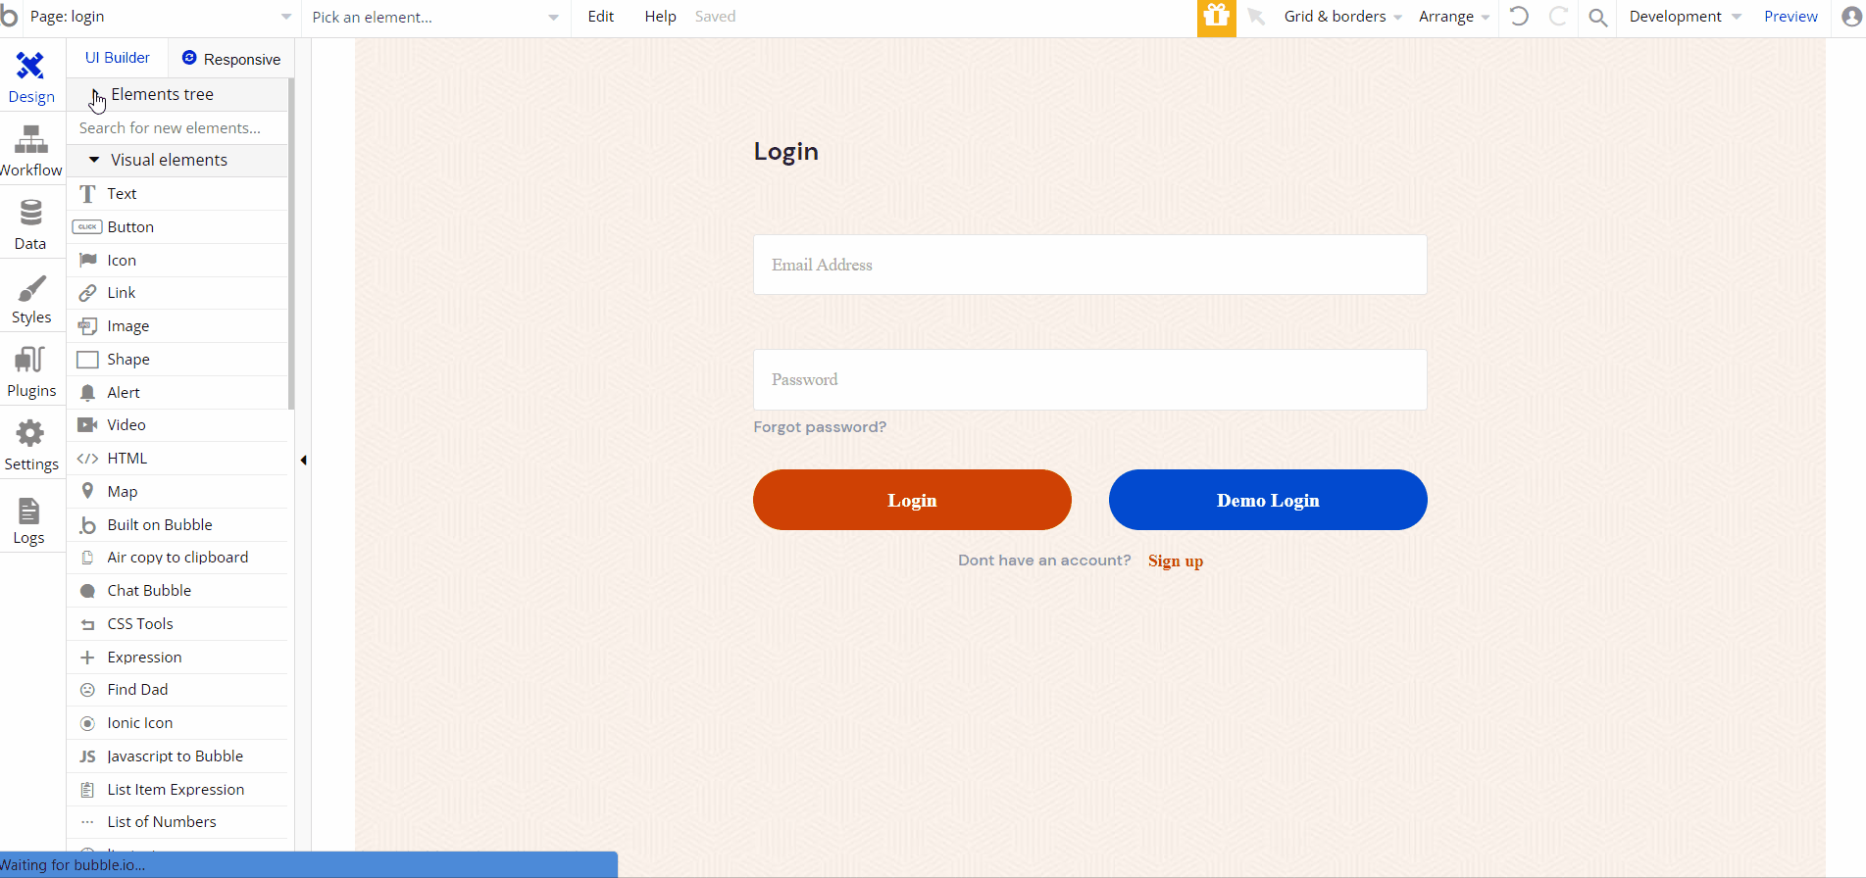This screenshot has width=1866, height=878.
Task: Select the Text element icon
Action: pyautogui.click(x=87, y=194)
